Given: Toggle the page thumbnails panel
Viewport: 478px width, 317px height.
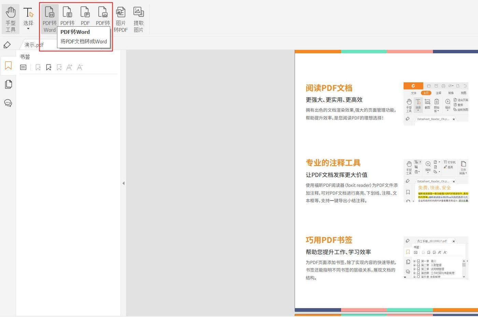Looking at the screenshot, I should coord(8,84).
